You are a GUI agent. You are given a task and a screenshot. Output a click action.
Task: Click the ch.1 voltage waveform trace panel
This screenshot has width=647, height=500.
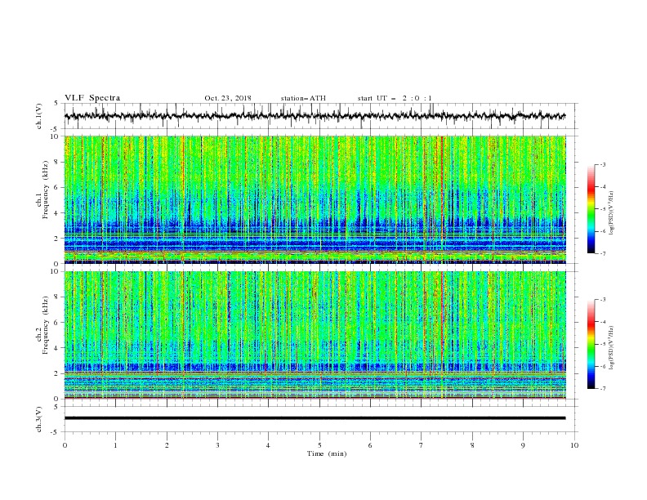pyautogui.click(x=321, y=116)
